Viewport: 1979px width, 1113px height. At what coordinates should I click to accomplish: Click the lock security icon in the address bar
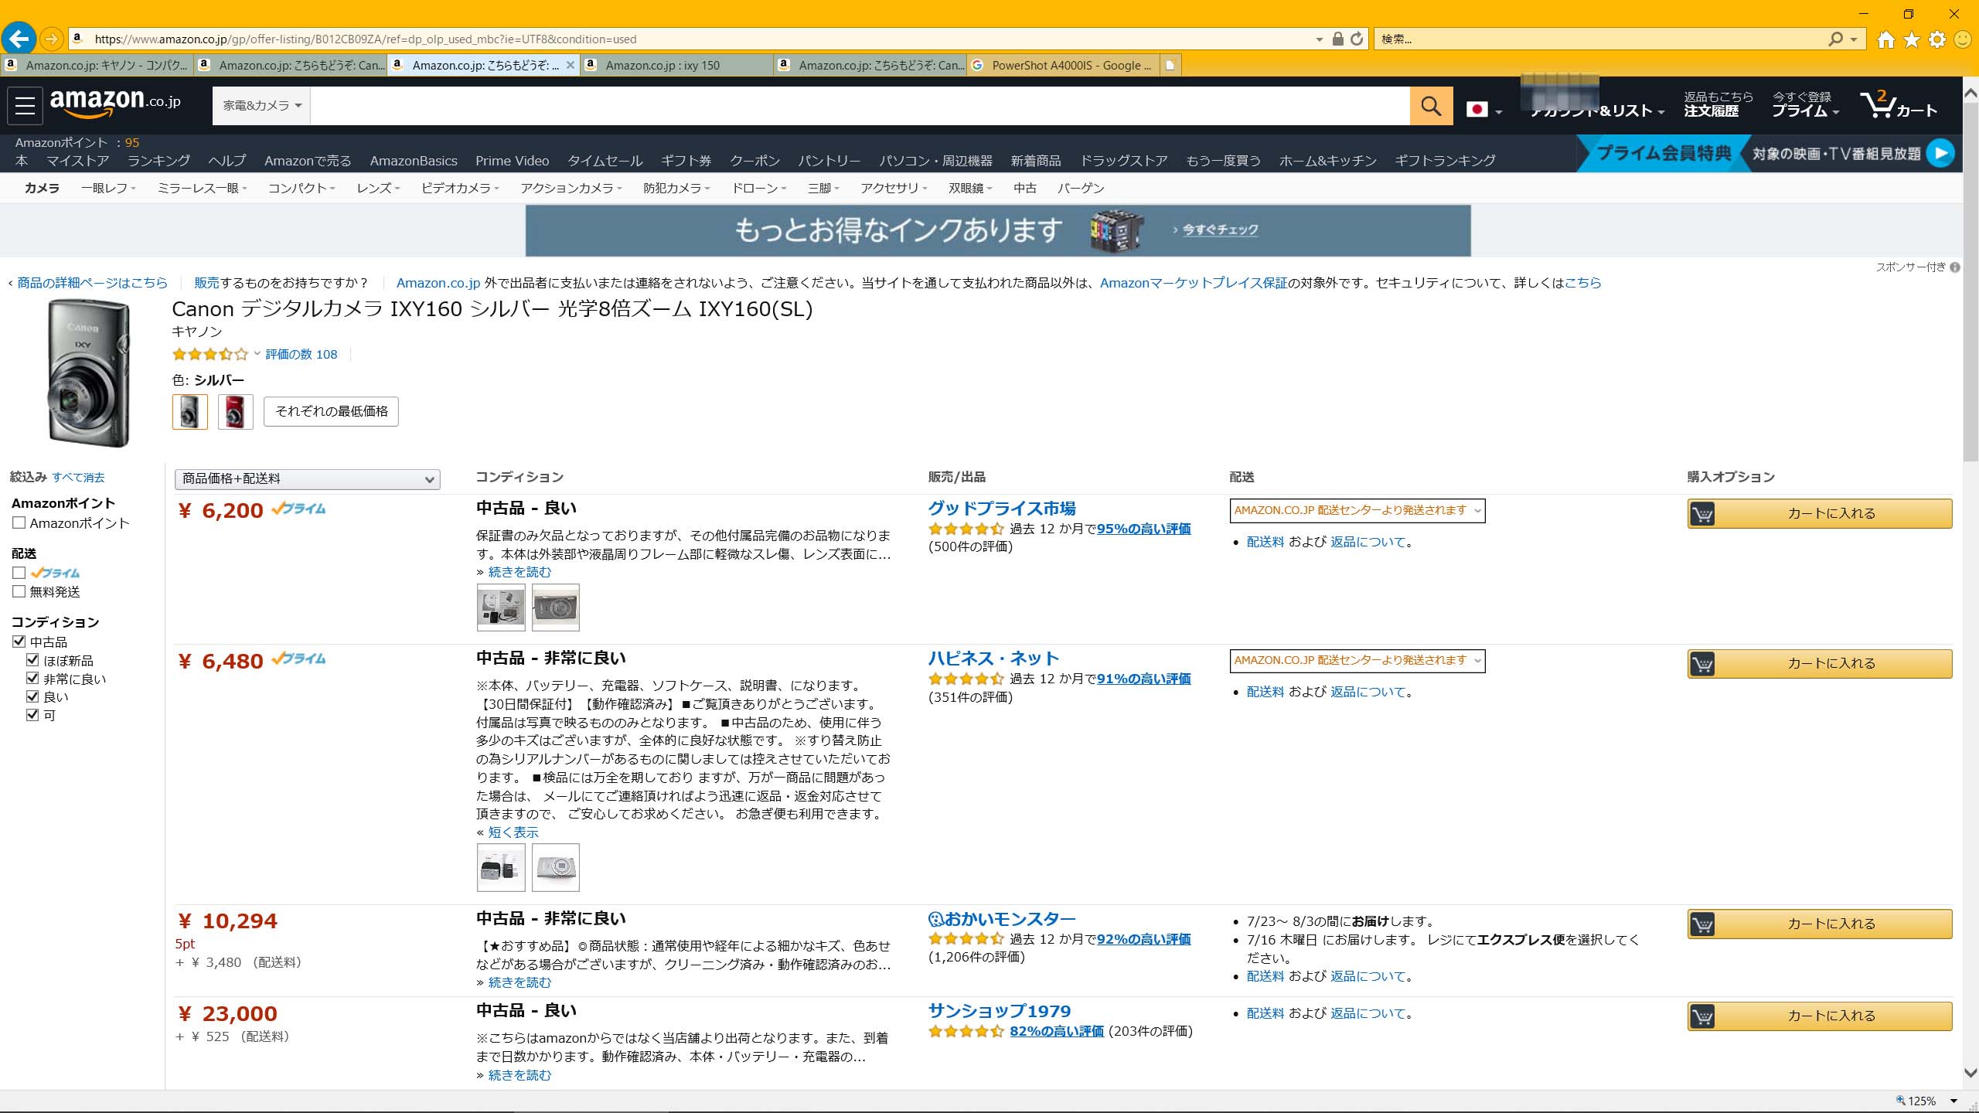point(1338,39)
